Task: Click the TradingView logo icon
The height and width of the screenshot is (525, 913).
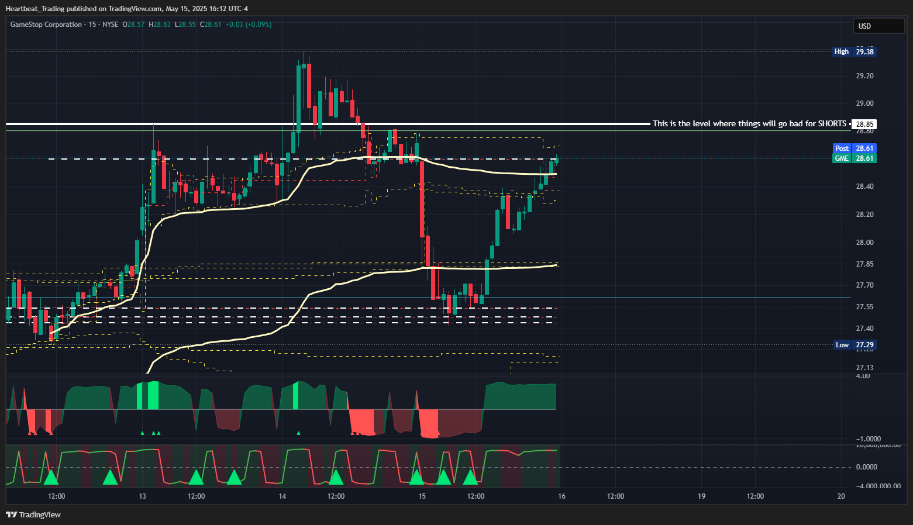Action: click(x=11, y=515)
